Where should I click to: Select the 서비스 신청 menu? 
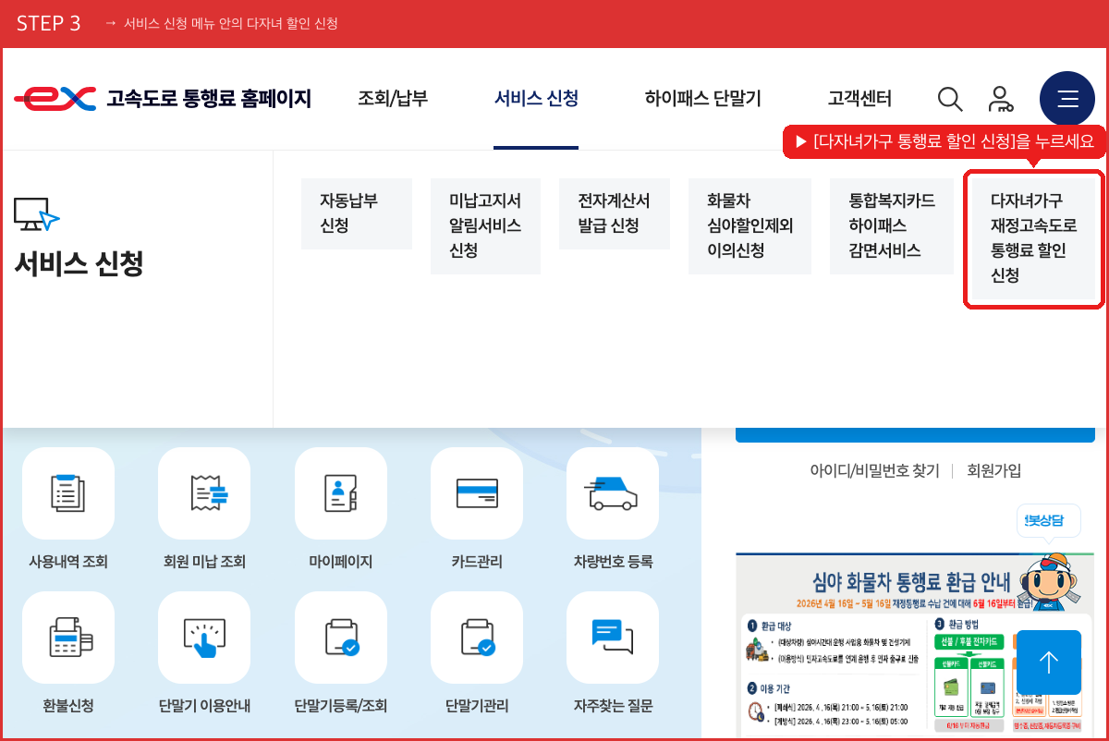tap(536, 99)
